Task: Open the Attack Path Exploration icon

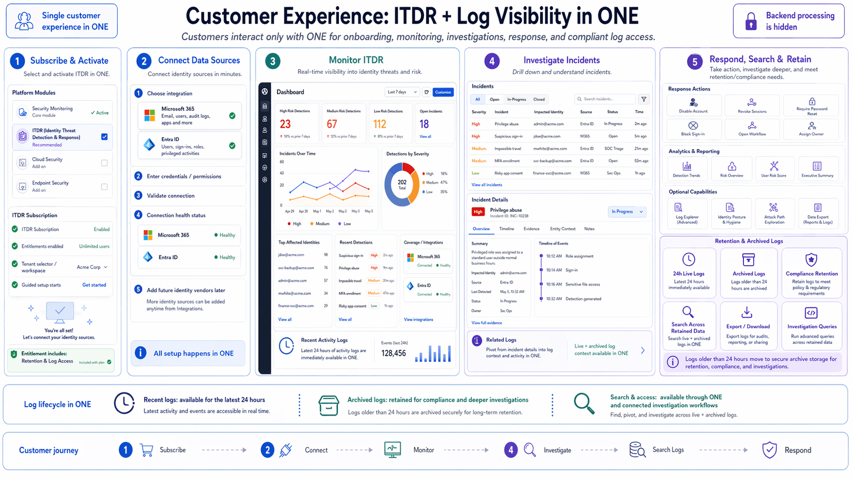Action: click(x=774, y=208)
